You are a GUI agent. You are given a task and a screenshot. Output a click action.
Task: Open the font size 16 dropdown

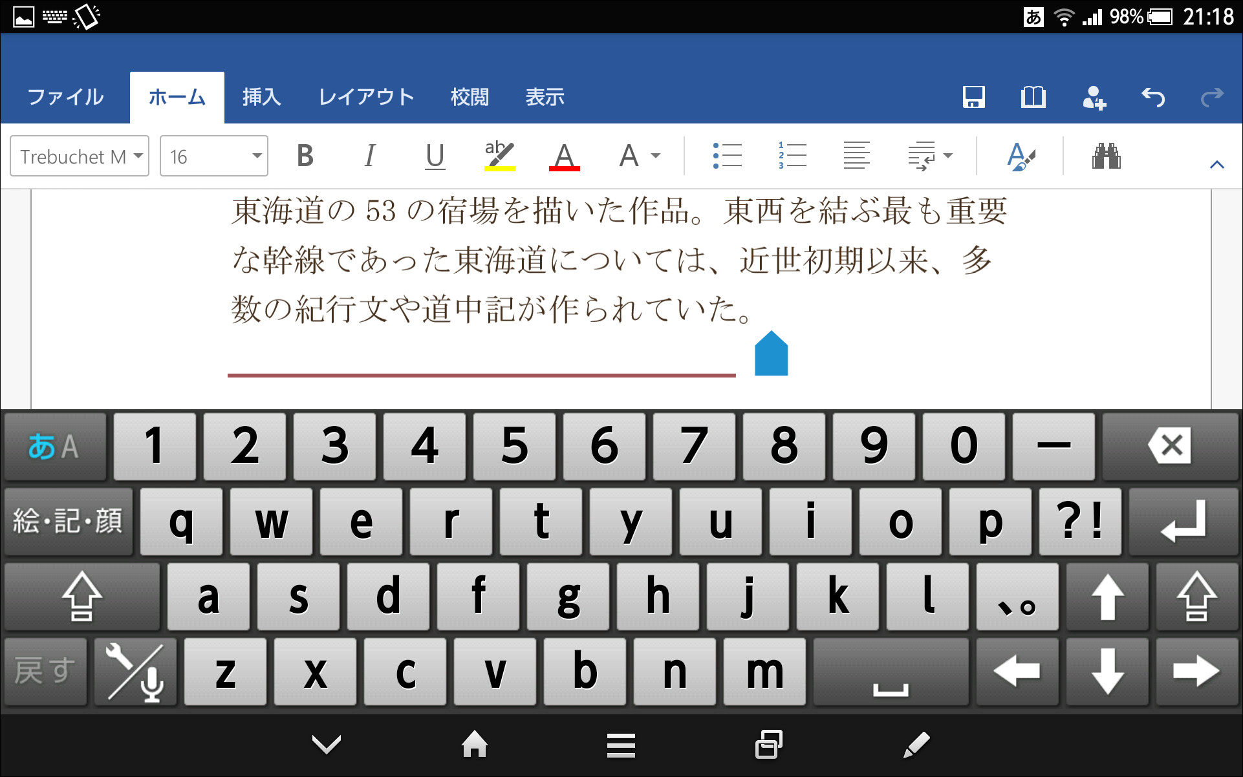[213, 155]
